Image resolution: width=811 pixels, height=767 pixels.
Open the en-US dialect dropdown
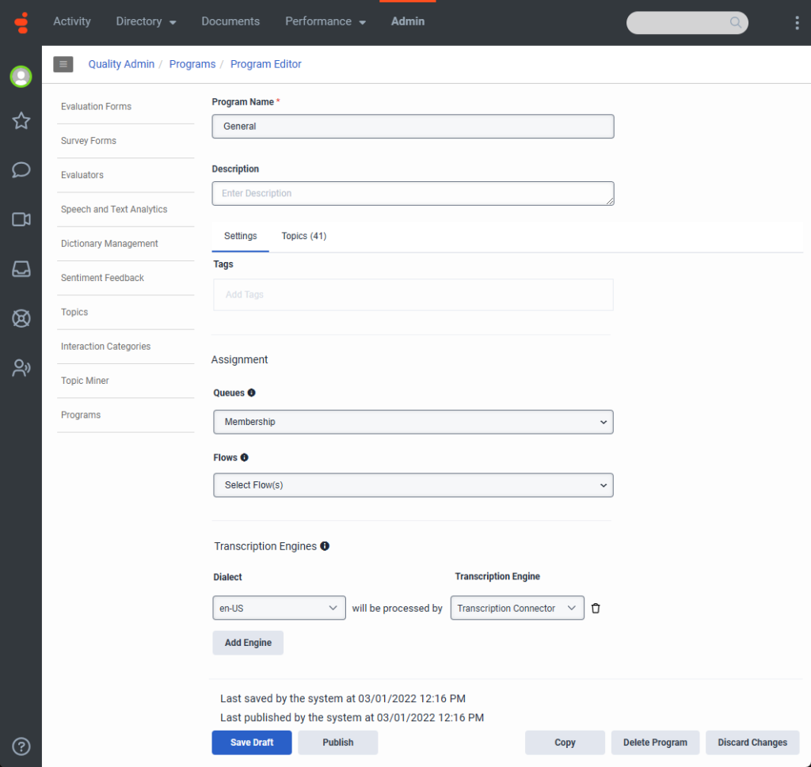coord(278,608)
